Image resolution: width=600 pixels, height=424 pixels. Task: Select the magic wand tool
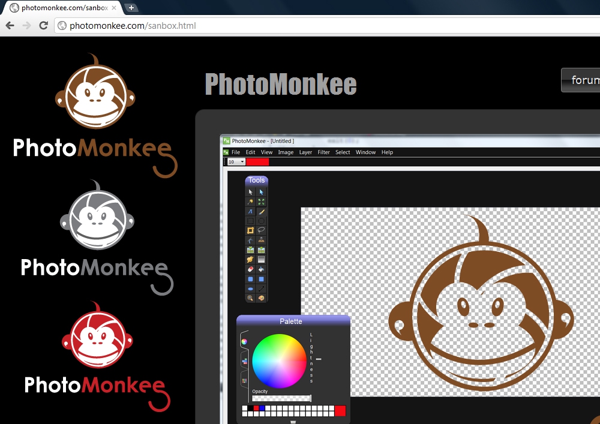pos(251,202)
